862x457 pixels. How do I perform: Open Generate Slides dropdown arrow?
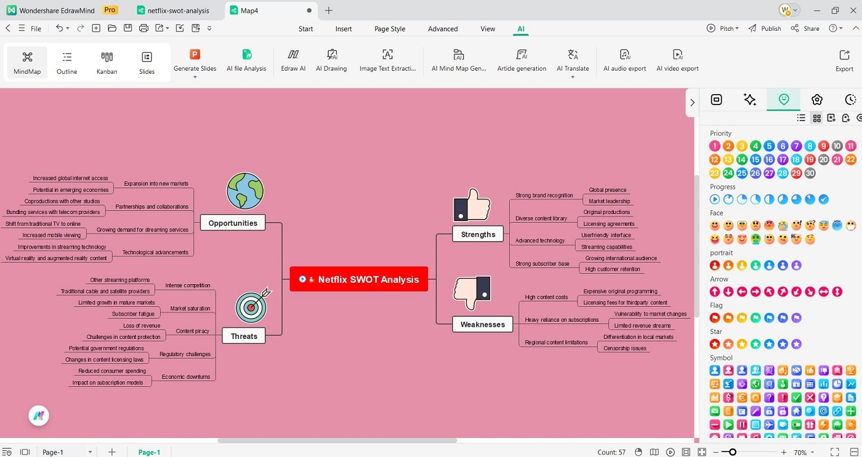(x=195, y=77)
